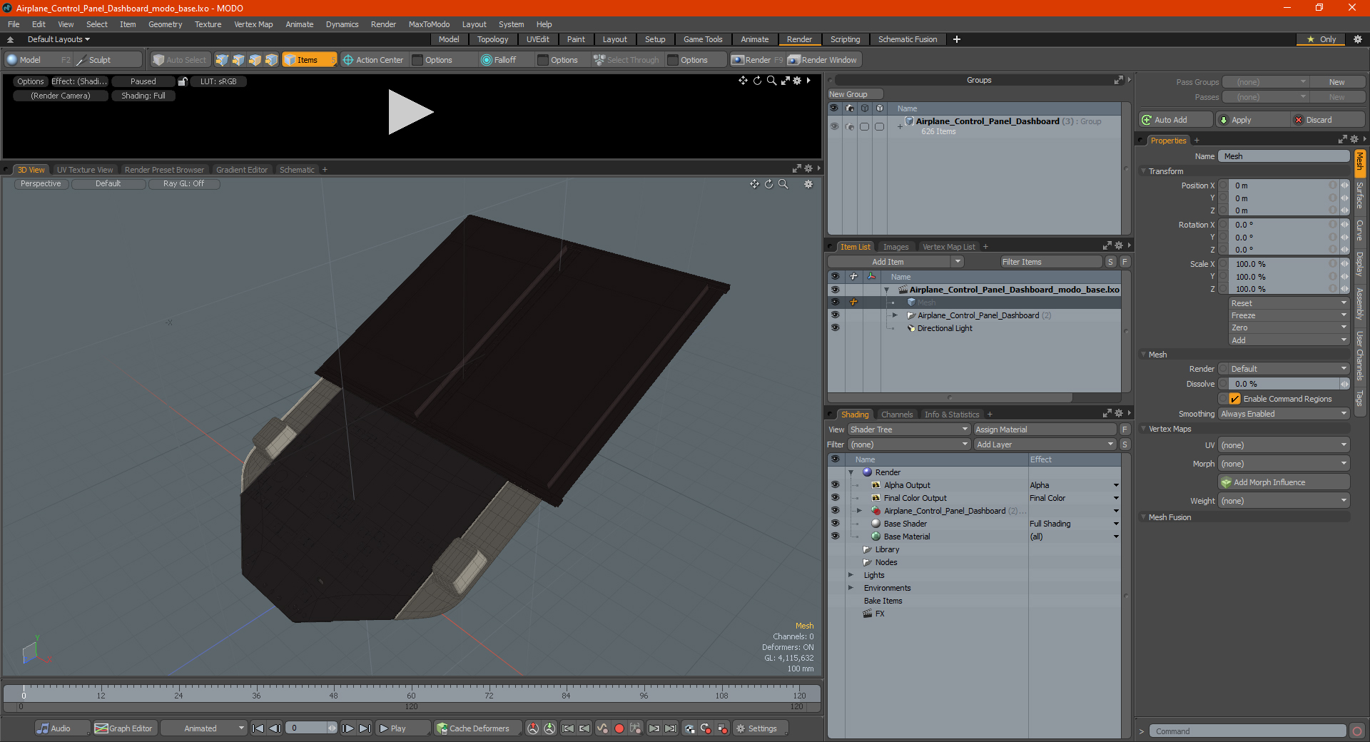This screenshot has width=1370, height=742.
Task: Click the Model mode sphere icon
Action: [x=12, y=60]
